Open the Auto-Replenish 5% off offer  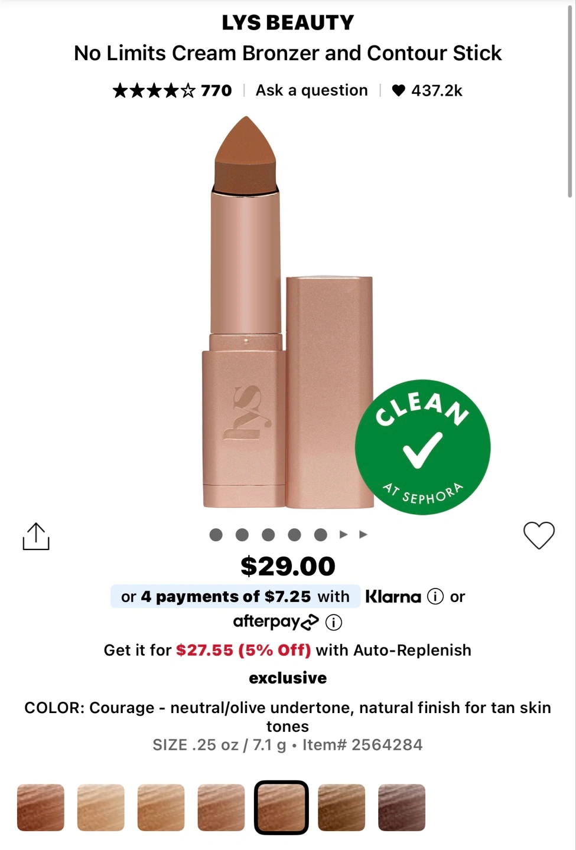point(288,650)
